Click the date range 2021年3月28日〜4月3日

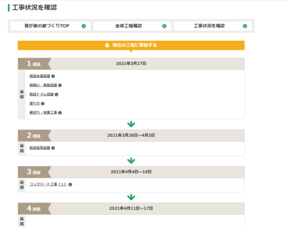point(131,135)
